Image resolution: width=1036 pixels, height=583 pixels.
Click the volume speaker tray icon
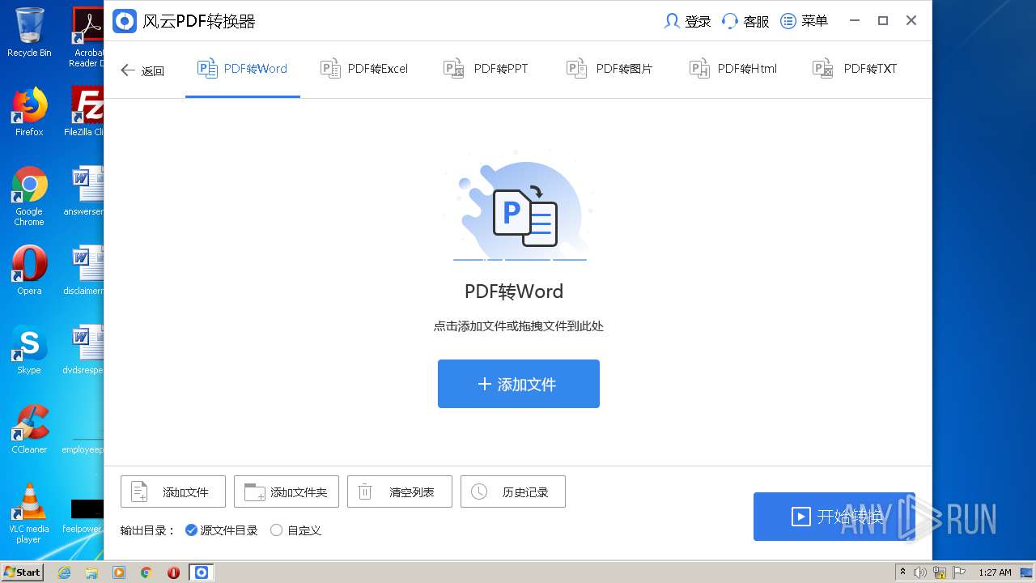click(x=920, y=572)
